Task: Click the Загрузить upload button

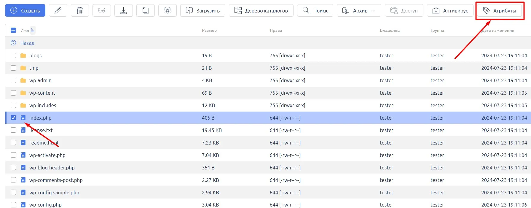Action: (203, 10)
